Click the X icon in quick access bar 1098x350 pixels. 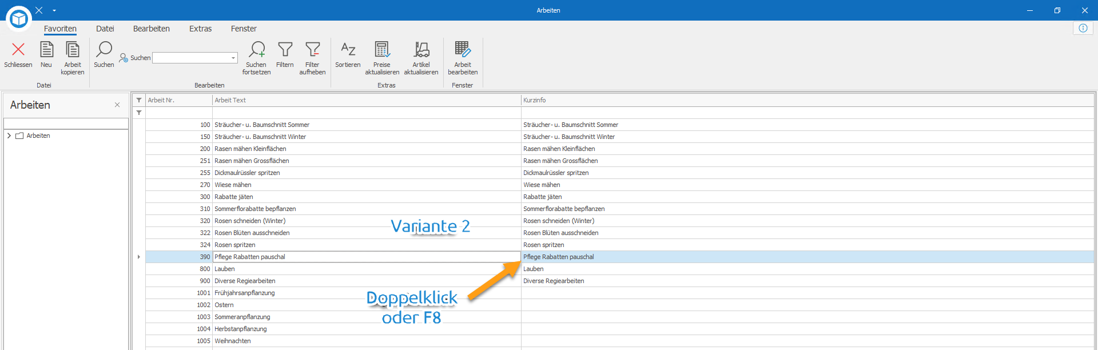click(x=39, y=10)
